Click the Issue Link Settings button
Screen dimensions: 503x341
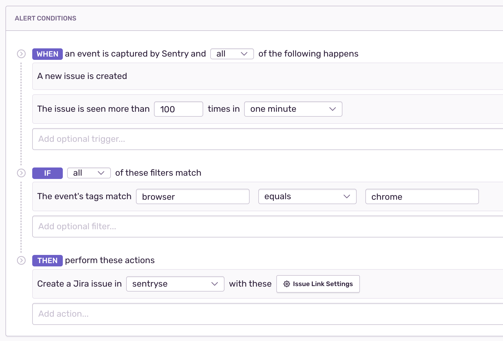coord(318,284)
